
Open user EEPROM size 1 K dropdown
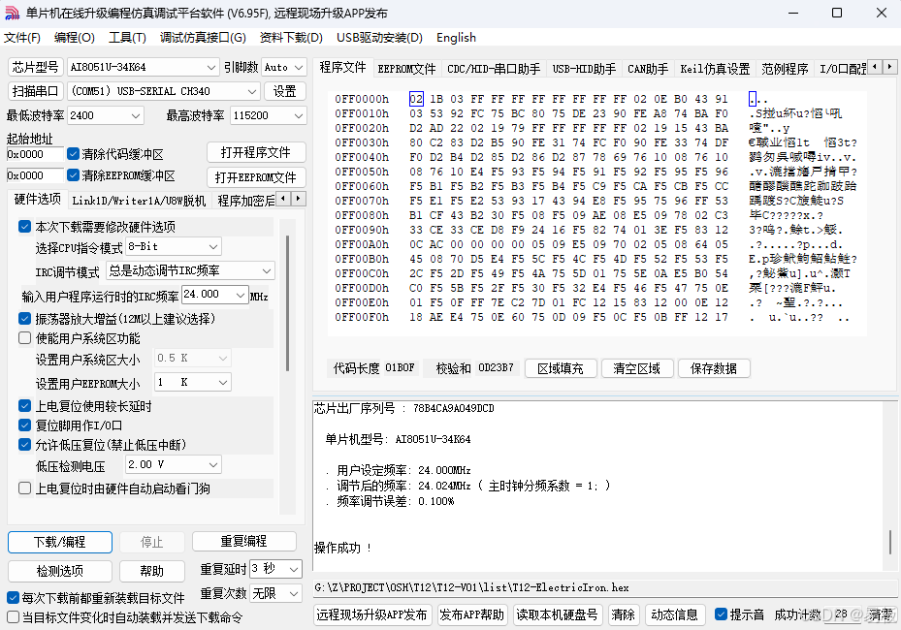pos(192,383)
